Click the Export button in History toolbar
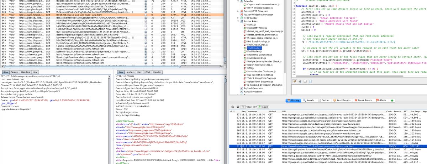 [x=263, y=106]
